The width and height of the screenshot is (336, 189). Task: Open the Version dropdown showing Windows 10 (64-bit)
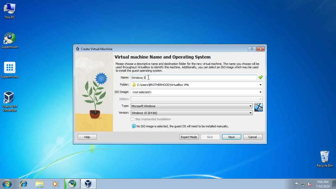coord(192,113)
